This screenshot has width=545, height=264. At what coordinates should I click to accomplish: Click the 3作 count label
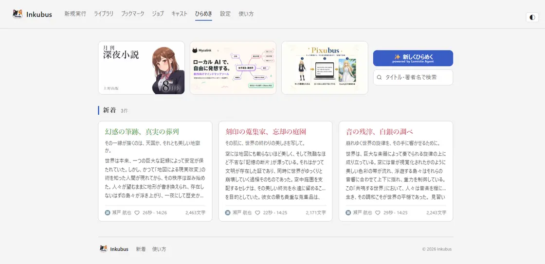(125, 111)
